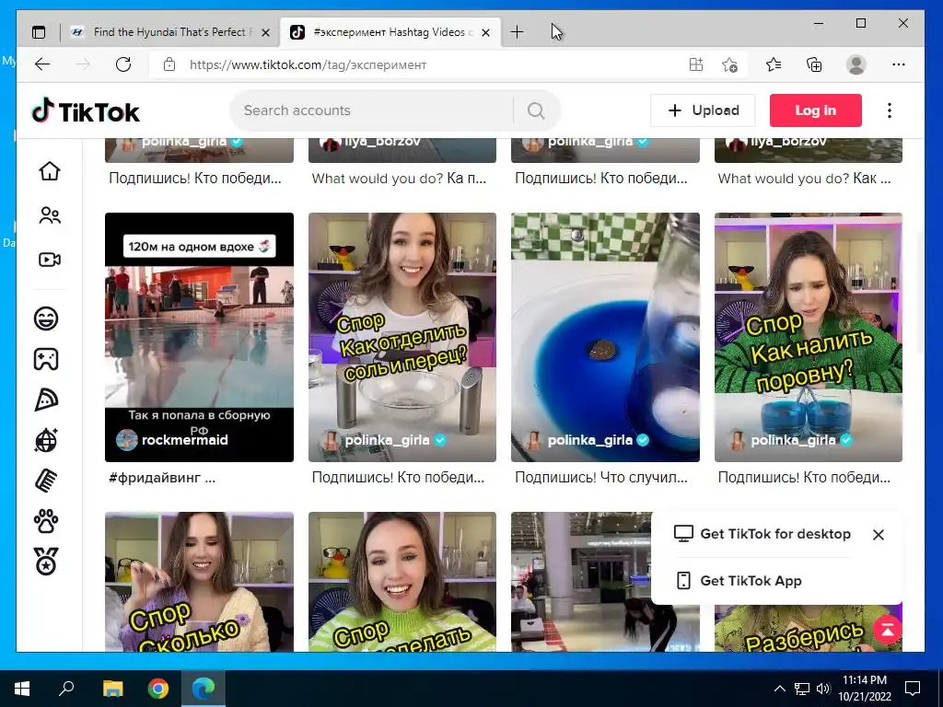Click the taskbar clock 11:14 PM
This screenshot has width=943, height=707.
(864, 680)
